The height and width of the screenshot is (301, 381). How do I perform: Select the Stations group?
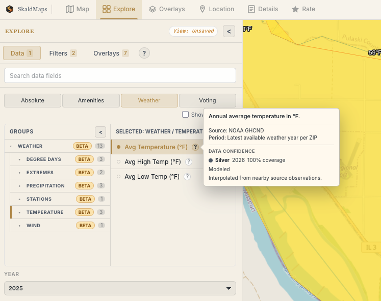click(60, 199)
